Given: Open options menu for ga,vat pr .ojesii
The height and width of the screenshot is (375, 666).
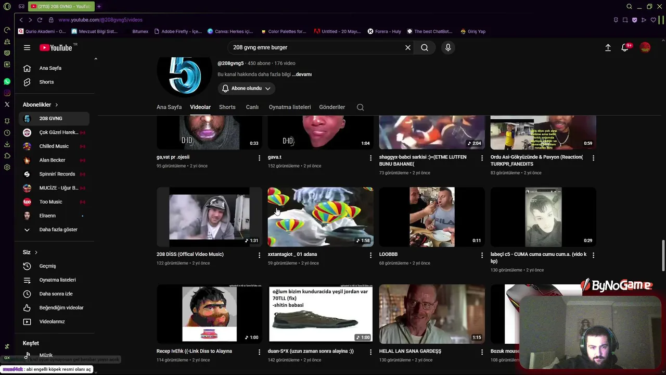Looking at the screenshot, I should pos(259,158).
